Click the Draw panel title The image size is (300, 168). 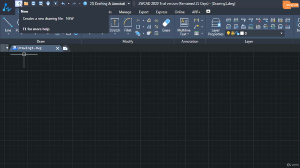coord(41,42)
